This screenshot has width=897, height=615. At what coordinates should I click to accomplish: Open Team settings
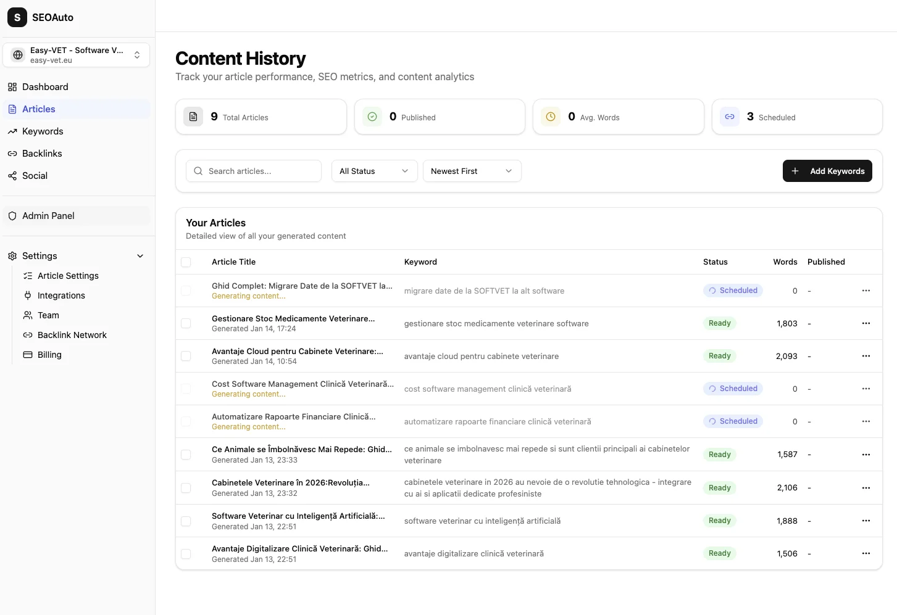click(x=48, y=315)
